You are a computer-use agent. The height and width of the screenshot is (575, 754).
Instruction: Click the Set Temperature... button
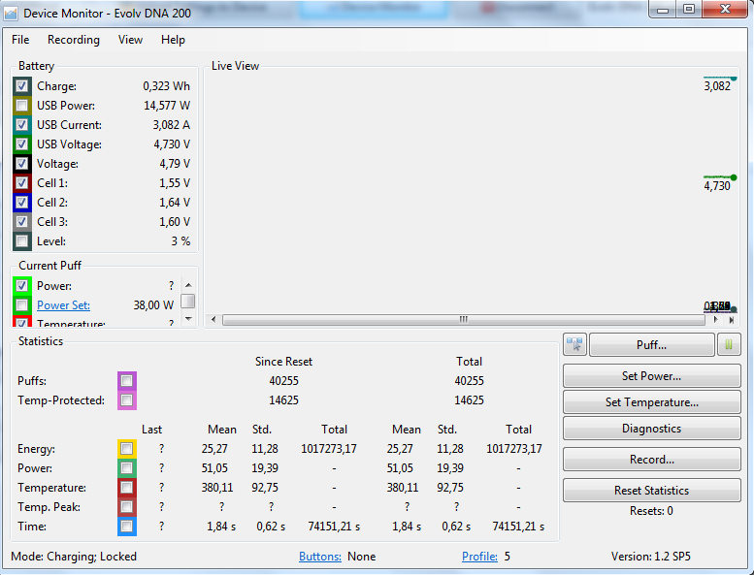(651, 402)
